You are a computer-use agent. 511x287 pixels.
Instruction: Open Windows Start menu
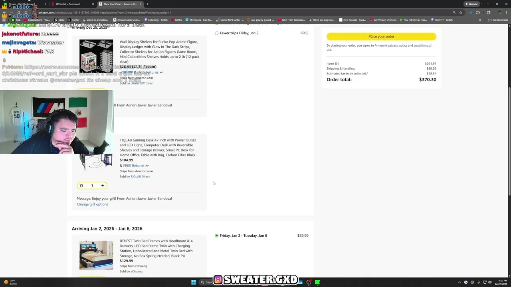[x=194, y=282]
